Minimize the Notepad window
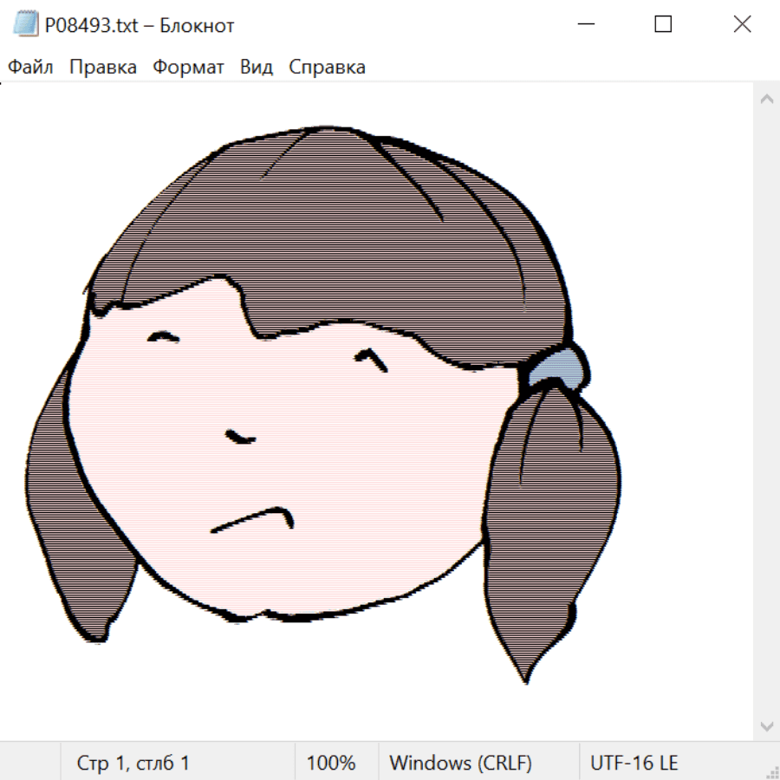Image resolution: width=780 pixels, height=780 pixels. (x=585, y=25)
